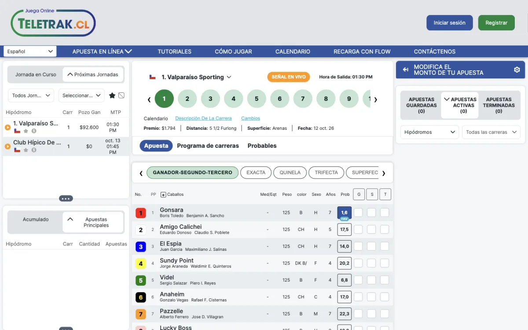Select Exacta bet type
Image resolution: width=528 pixels, height=330 pixels.
[x=256, y=172]
